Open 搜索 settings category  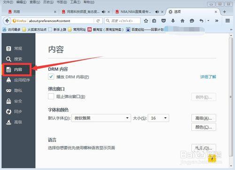pos(18,59)
